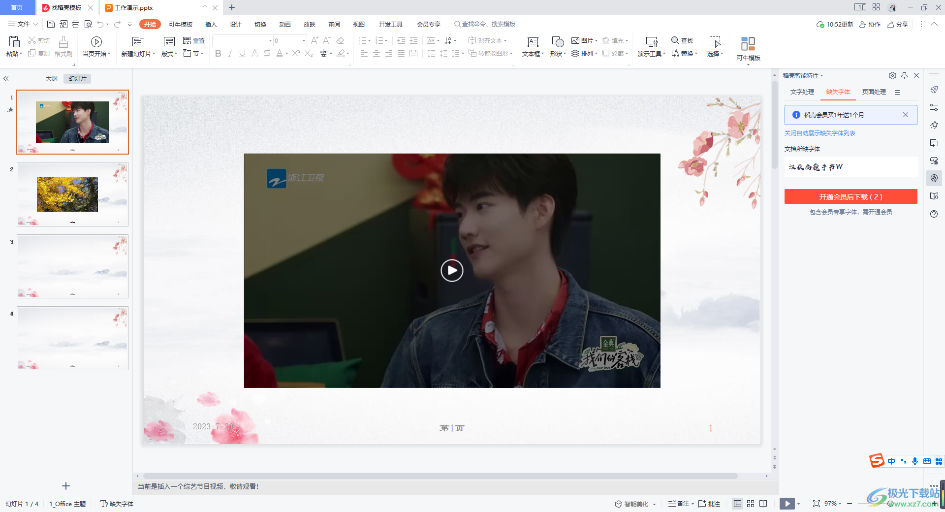Click the star icon in right sidebar
Image resolution: width=945 pixels, height=512 pixels.
[x=934, y=125]
